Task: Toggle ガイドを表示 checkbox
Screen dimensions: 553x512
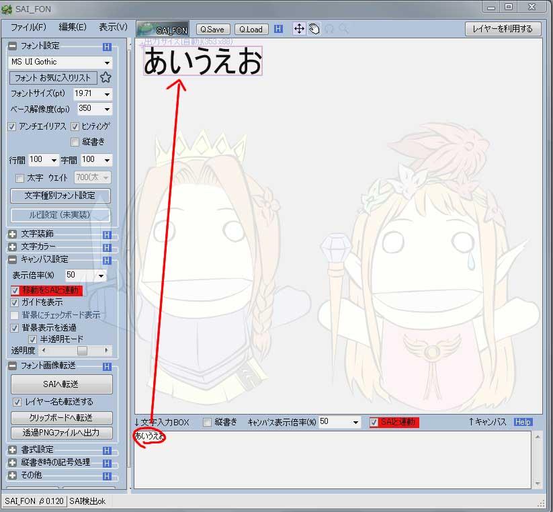Action: click(15, 302)
